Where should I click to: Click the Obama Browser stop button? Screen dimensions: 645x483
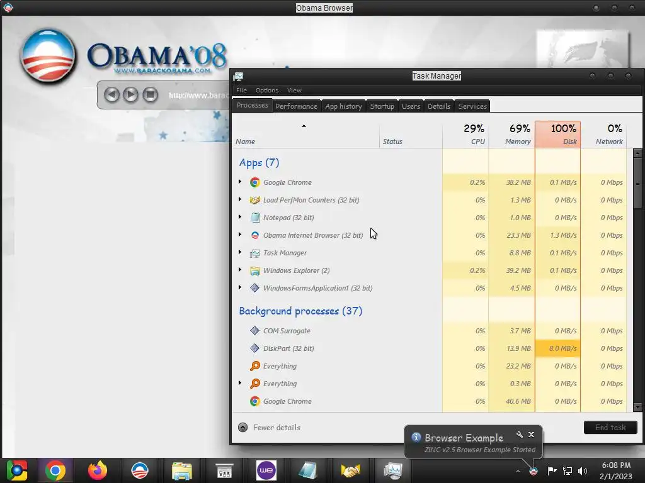(150, 94)
